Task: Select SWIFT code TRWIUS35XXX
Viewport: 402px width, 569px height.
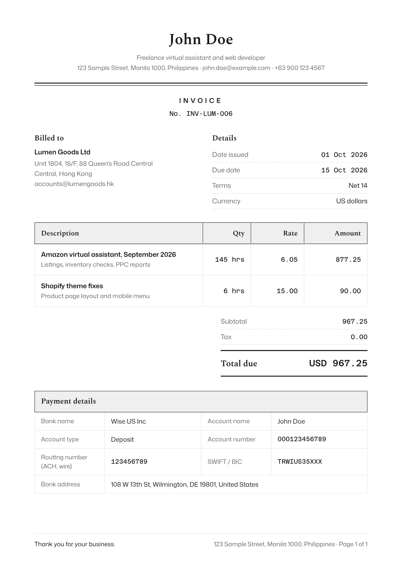Action: pyautogui.click(x=300, y=462)
